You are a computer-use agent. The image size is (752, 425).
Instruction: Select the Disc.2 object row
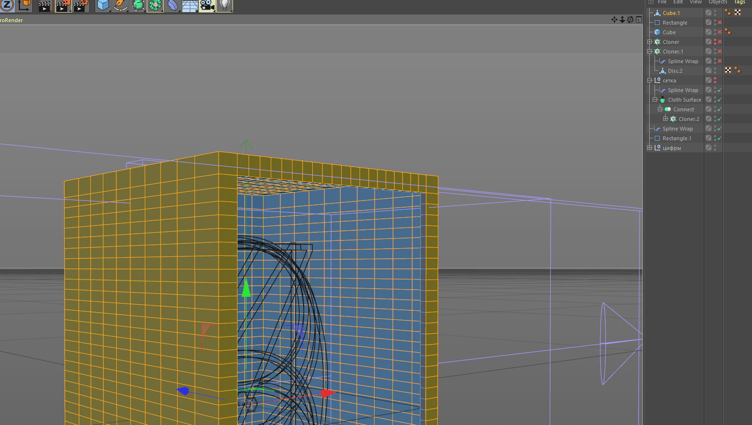[675, 71]
